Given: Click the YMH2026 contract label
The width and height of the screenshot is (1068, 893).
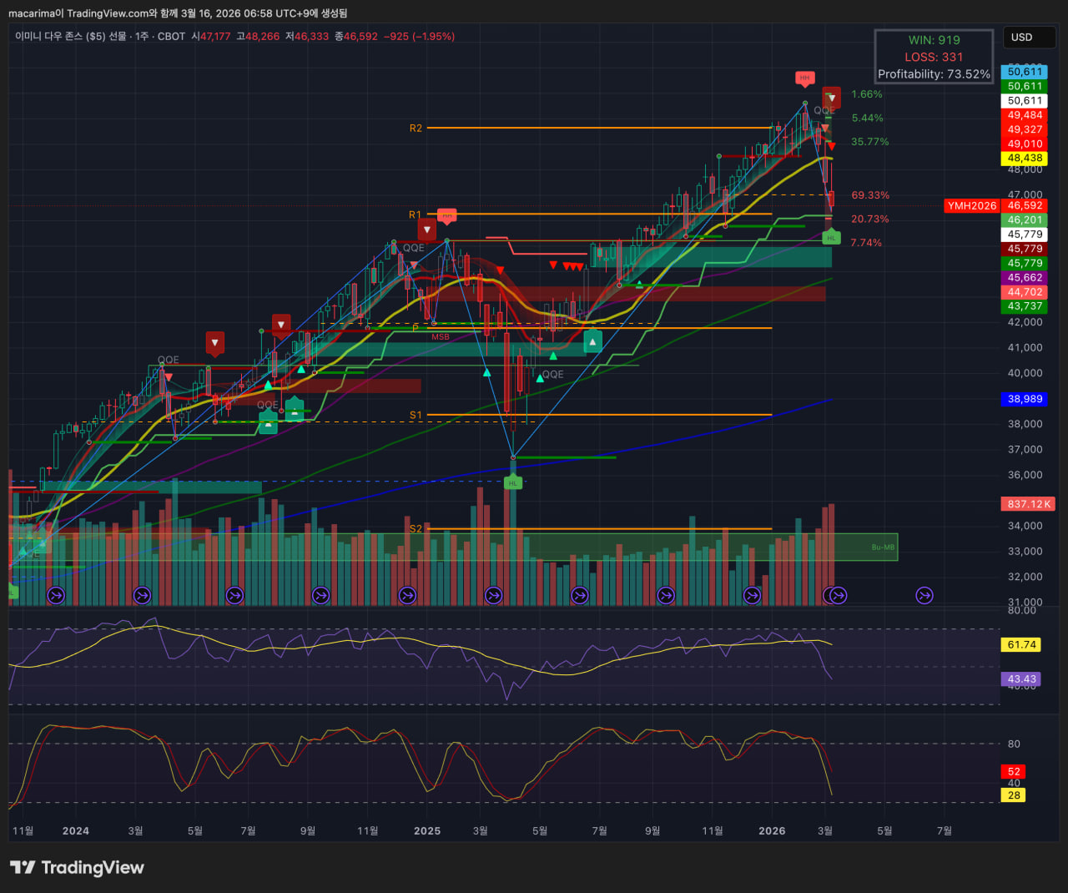Looking at the screenshot, I should point(971,205).
